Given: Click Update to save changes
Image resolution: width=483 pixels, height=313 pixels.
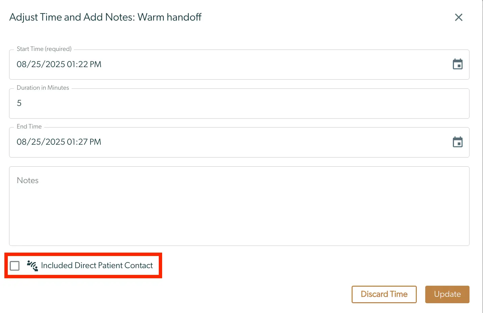Looking at the screenshot, I should pyautogui.click(x=447, y=294).
